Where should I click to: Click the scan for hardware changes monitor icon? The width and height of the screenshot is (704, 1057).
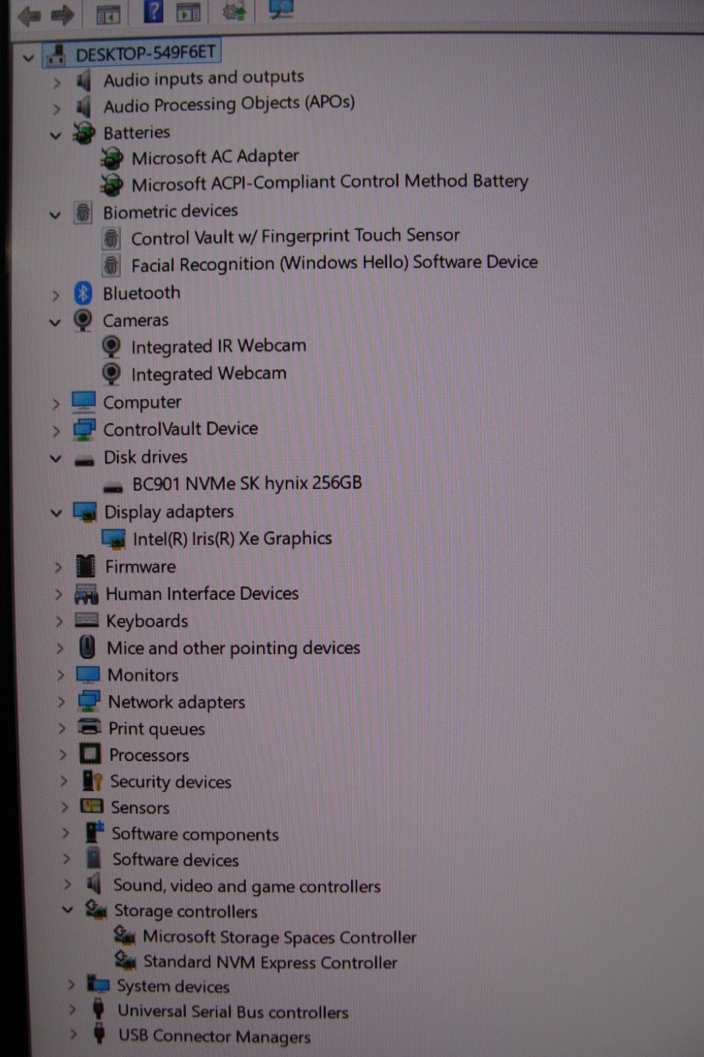(281, 9)
